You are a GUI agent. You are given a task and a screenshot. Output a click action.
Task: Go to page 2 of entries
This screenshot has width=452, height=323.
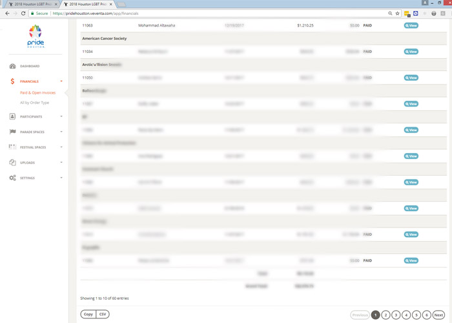(385, 315)
